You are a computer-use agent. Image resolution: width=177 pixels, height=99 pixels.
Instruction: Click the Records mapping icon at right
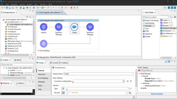(130, 93)
